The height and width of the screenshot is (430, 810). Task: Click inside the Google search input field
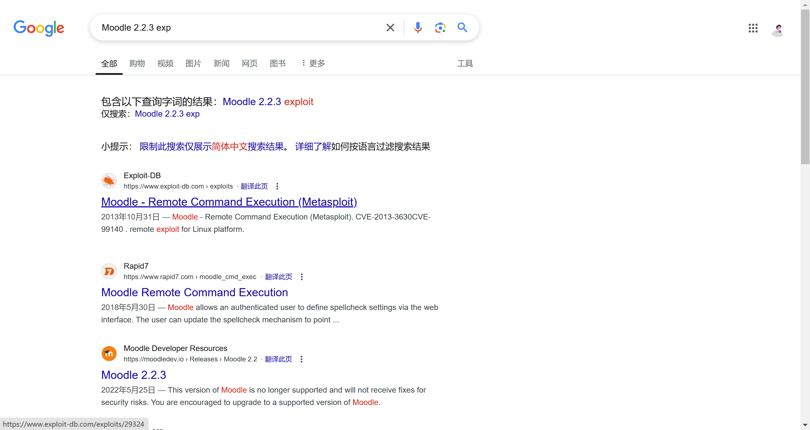point(239,28)
